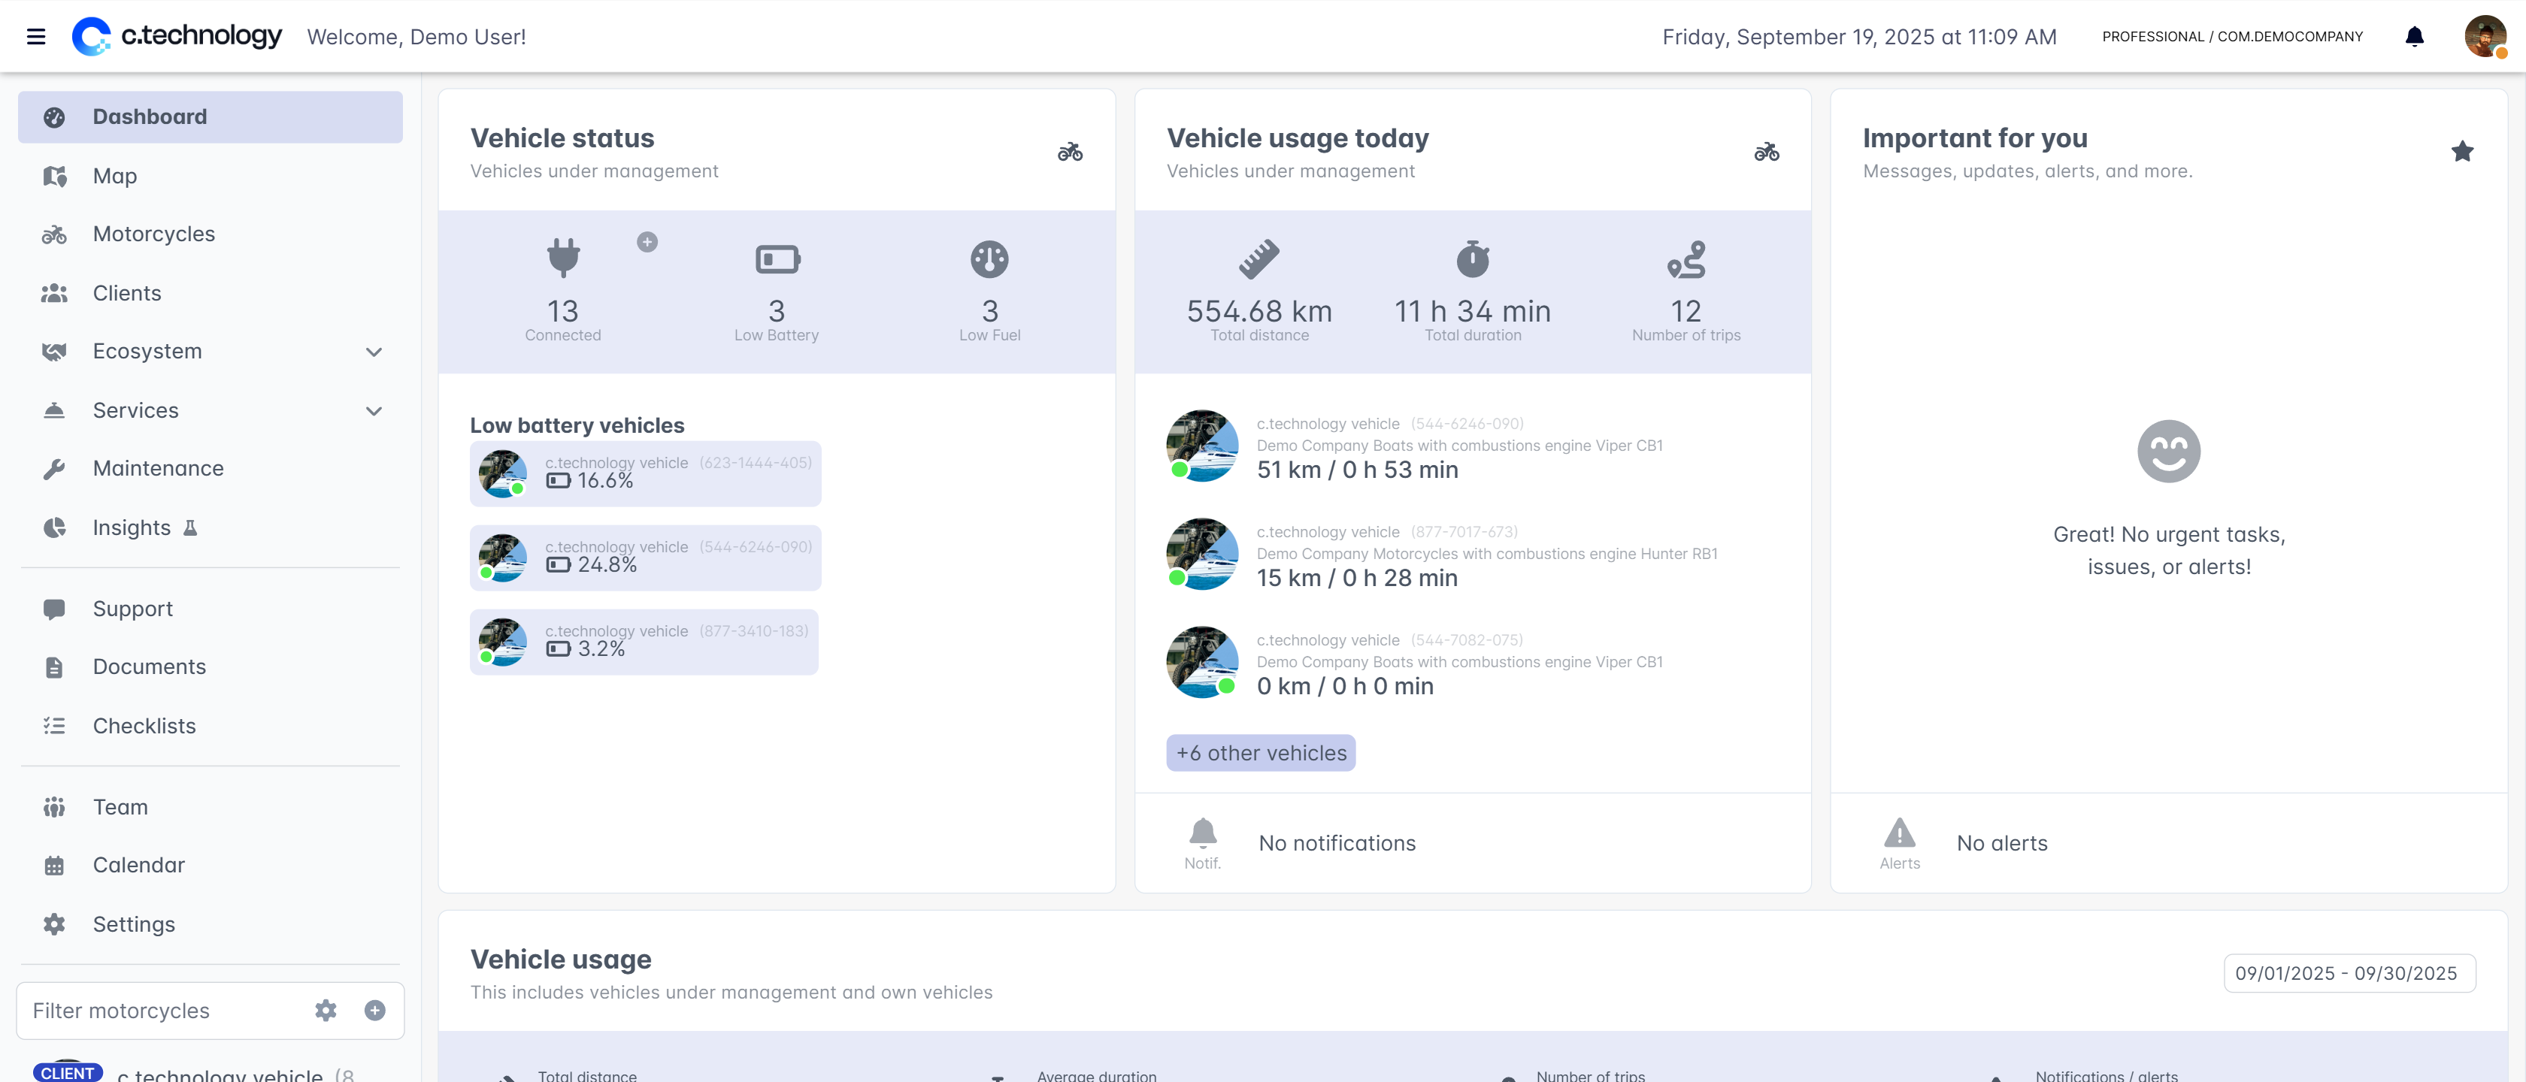The height and width of the screenshot is (1082, 2526).
Task: Click the star icon in Important for you
Action: pos(2461,152)
